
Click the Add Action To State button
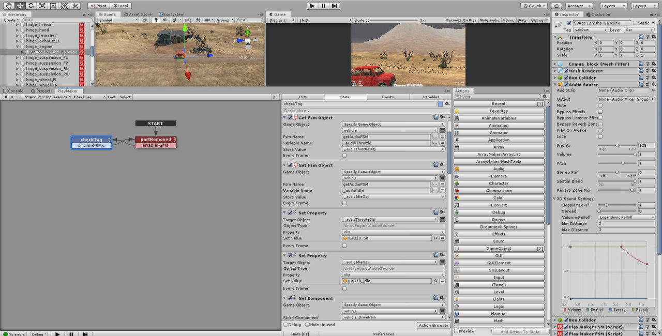(520, 332)
